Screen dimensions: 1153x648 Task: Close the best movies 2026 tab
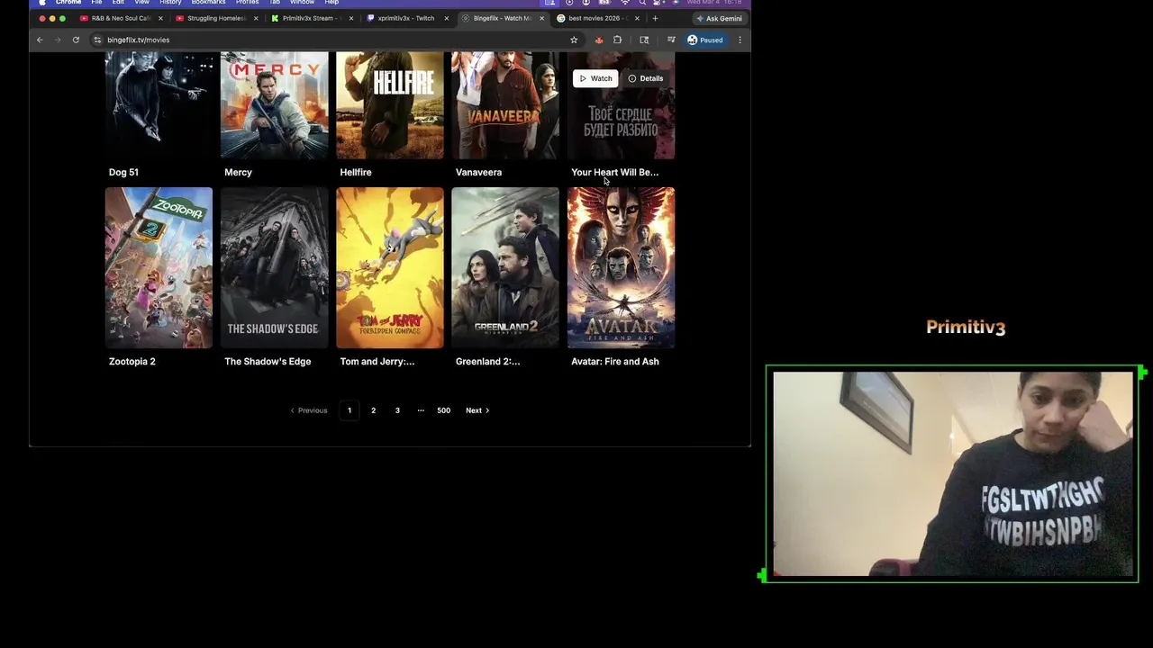point(637,18)
